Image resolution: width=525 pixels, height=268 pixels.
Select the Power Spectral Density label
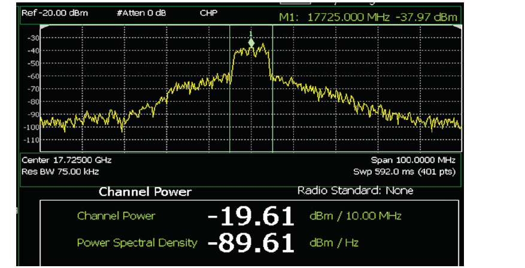click(137, 242)
